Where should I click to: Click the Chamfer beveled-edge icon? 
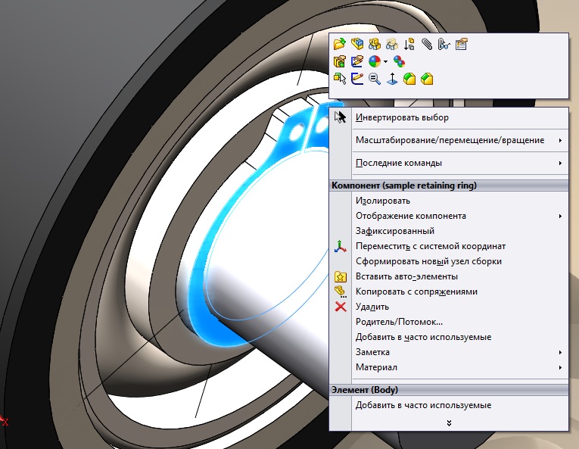427,79
